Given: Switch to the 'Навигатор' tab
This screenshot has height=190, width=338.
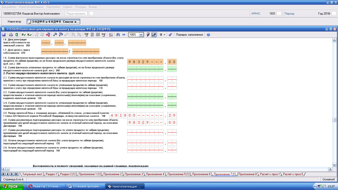Looking at the screenshot, I should pos(14,21).
